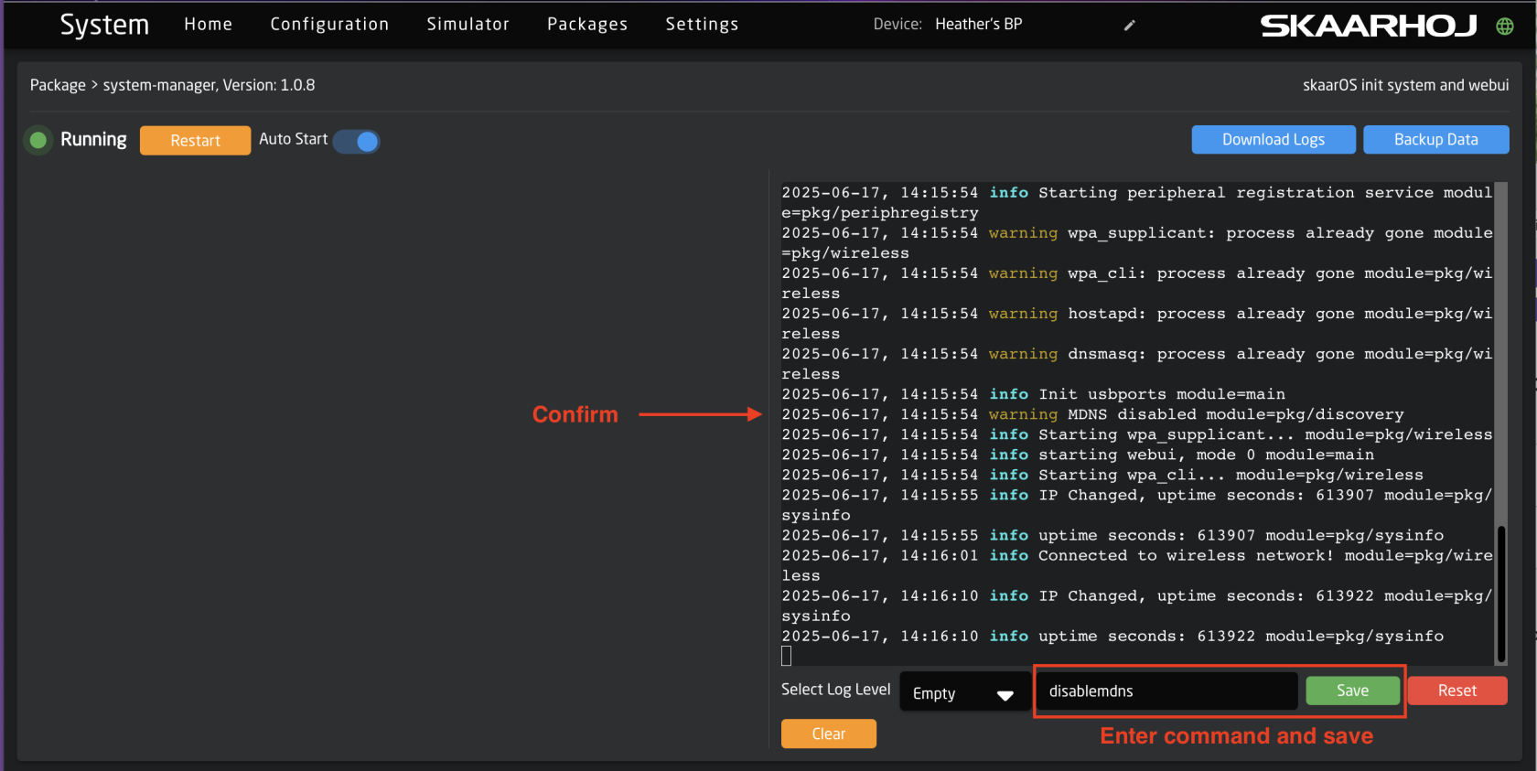This screenshot has height=771, width=1537.
Task: Click the Backup Data button
Action: coord(1435,139)
